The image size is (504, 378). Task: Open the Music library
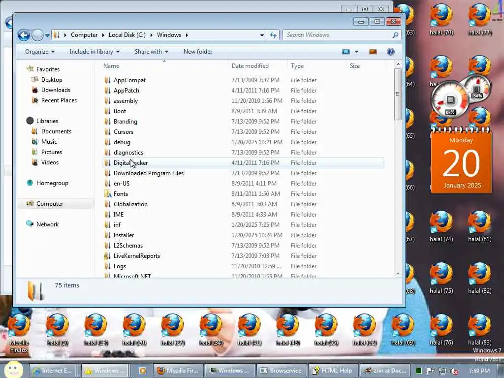[49, 141]
